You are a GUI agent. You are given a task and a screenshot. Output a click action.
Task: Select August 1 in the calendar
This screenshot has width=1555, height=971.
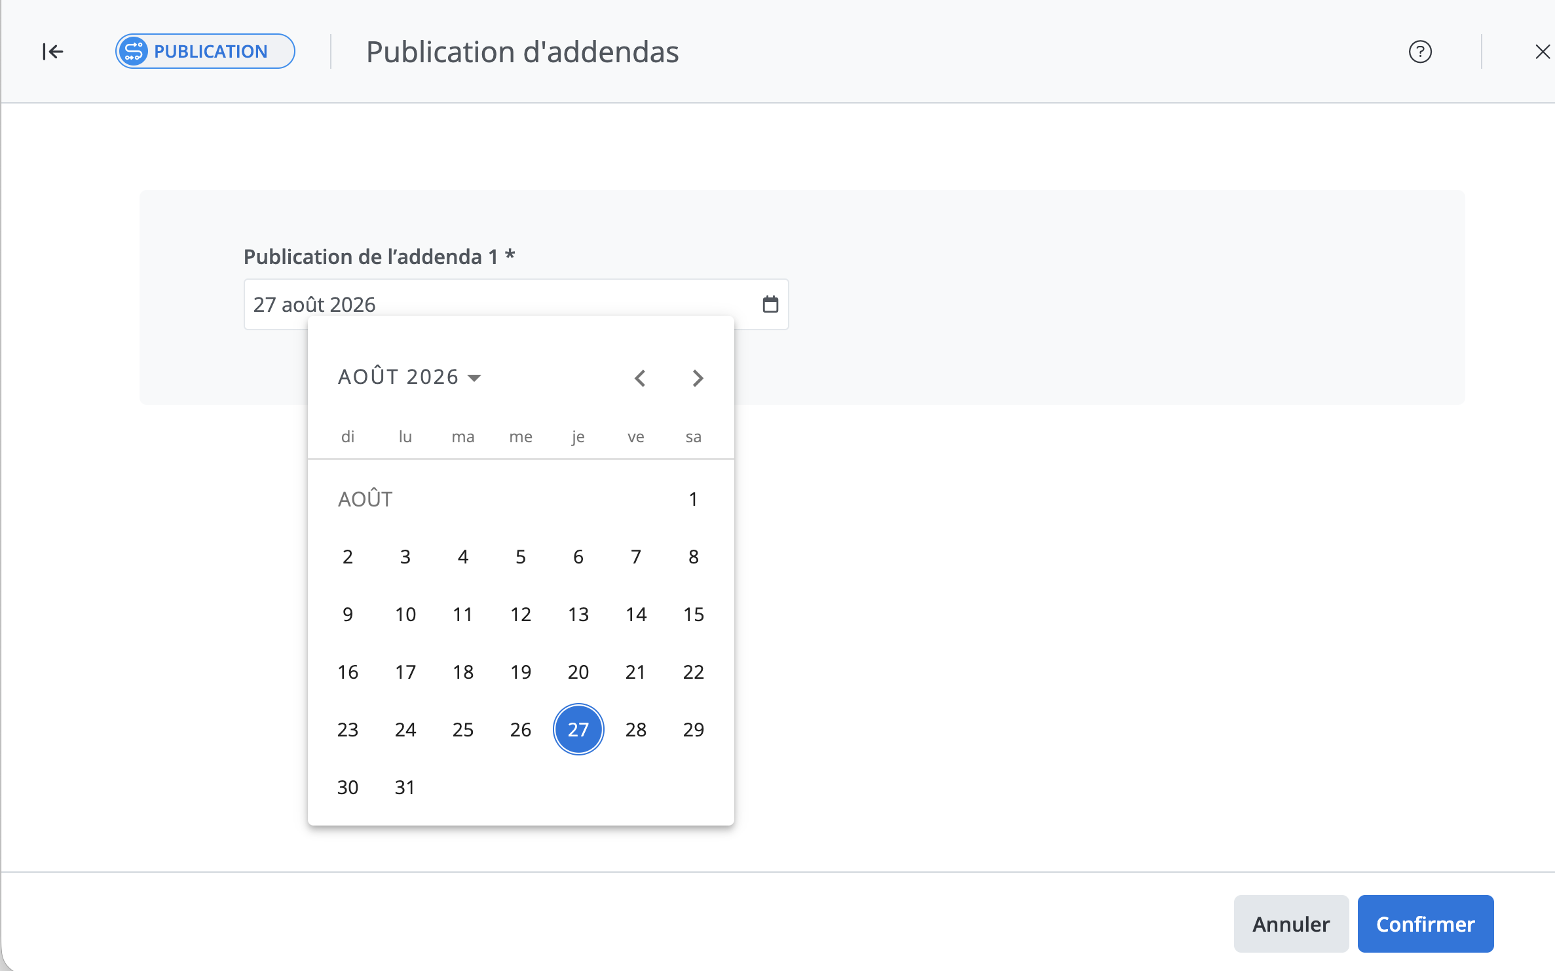click(693, 499)
